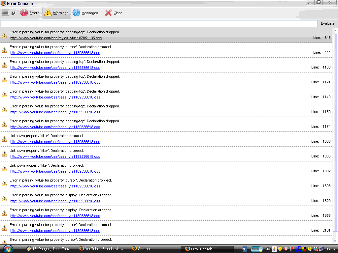Select the Warnings filter button

[56, 13]
